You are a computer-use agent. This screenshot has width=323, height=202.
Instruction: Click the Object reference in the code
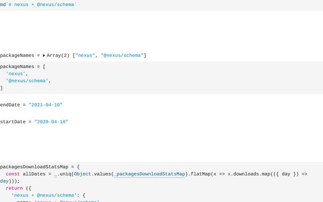click(82, 174)
